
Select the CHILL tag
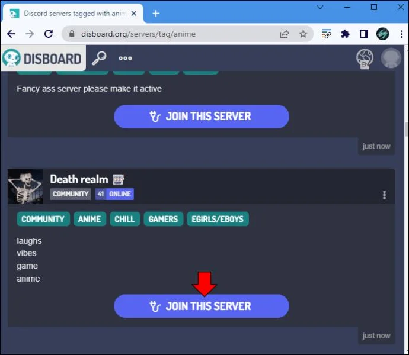click(x=125, y=219)
